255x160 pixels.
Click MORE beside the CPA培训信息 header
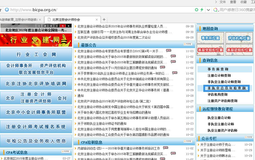tap(187, 141)
